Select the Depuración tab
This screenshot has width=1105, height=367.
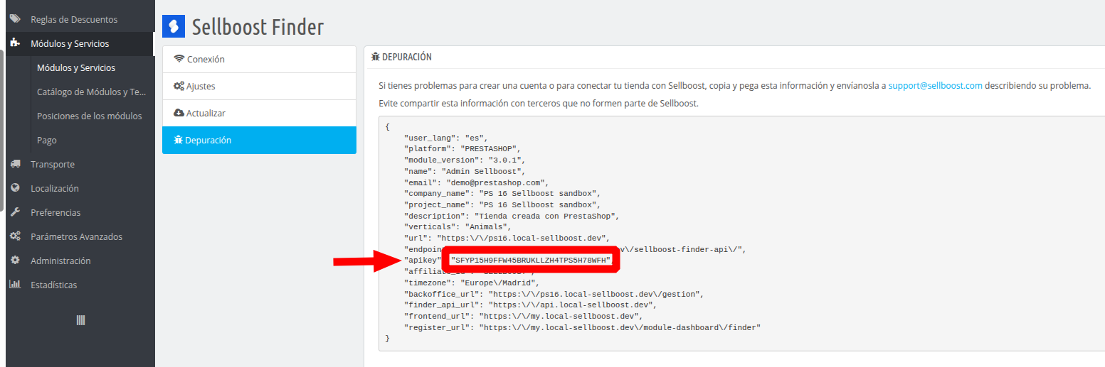click(x=259, y=140)
